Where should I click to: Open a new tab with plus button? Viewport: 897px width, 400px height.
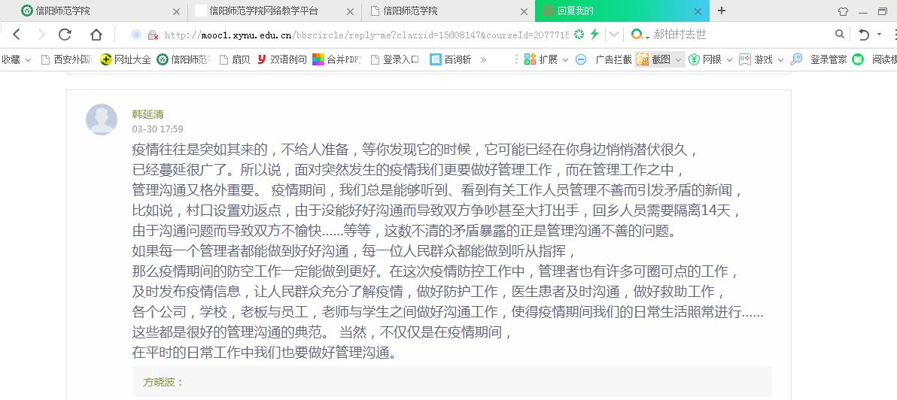click(722, 11)
